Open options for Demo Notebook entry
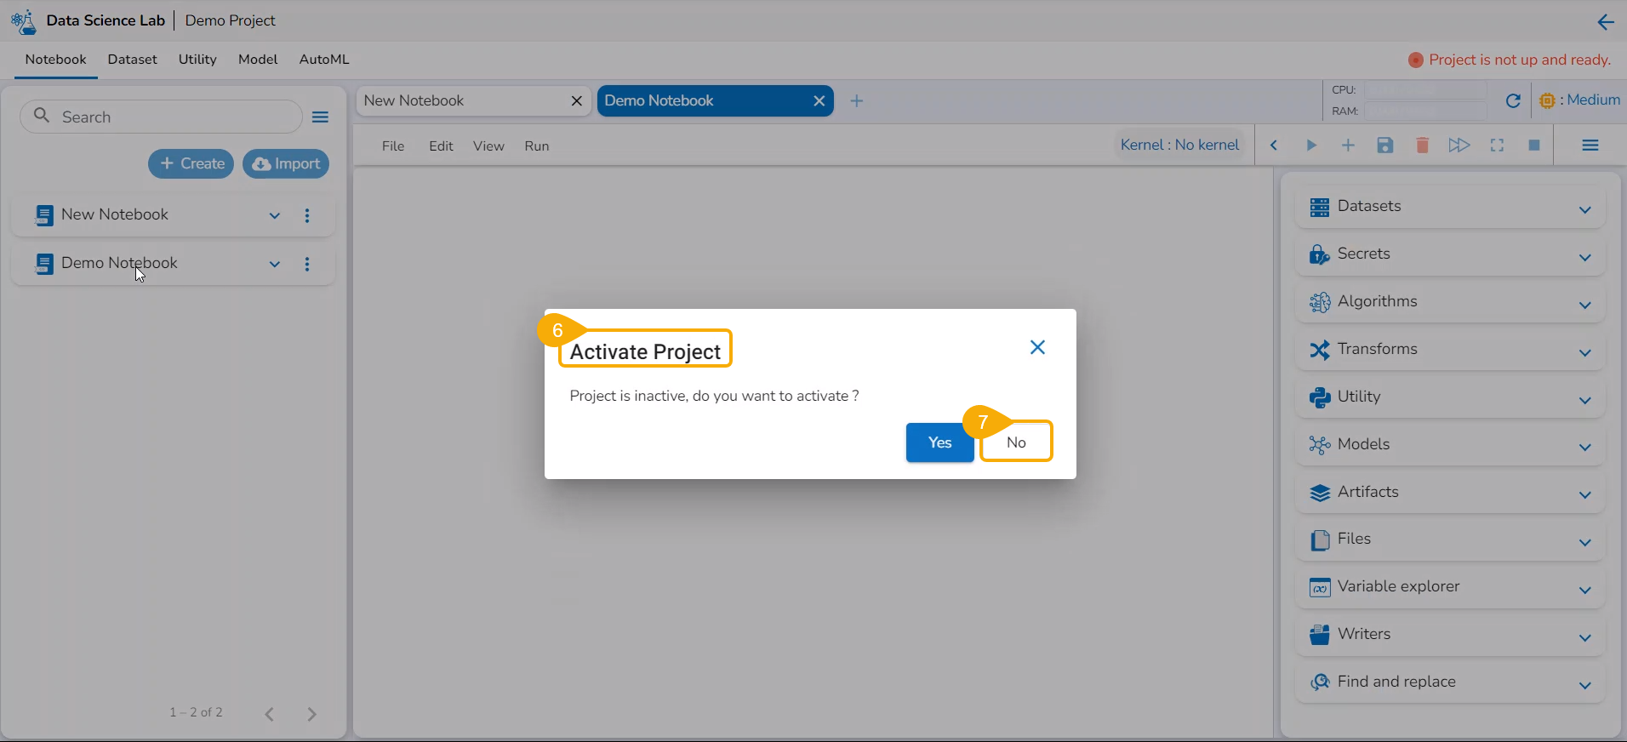Screen dimensions: 1627x742 [307, 264]
